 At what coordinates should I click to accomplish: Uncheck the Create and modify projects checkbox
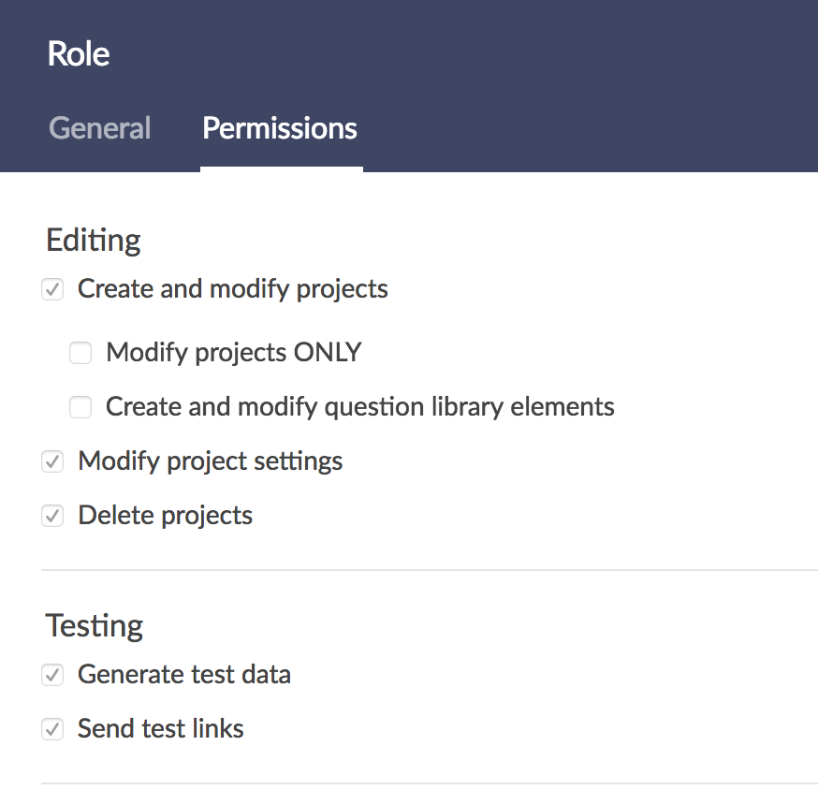(x=52, y=289)
